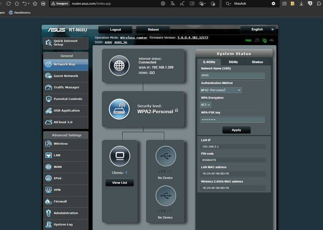The height and width of the screenshot is (230, 323).
Task: Open the Network Map page
Action: (66, 65)
